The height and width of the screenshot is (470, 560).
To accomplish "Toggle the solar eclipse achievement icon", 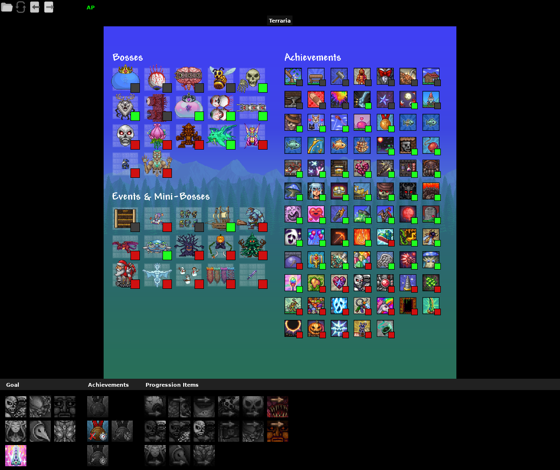I will tap(293, 329).
